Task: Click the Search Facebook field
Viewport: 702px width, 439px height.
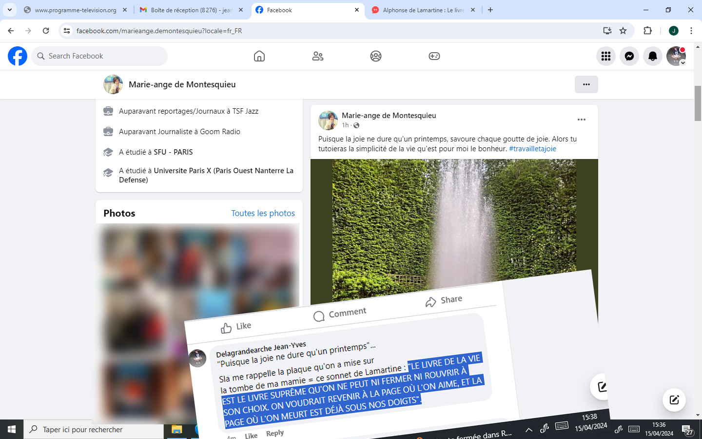Action: [99, 56]
